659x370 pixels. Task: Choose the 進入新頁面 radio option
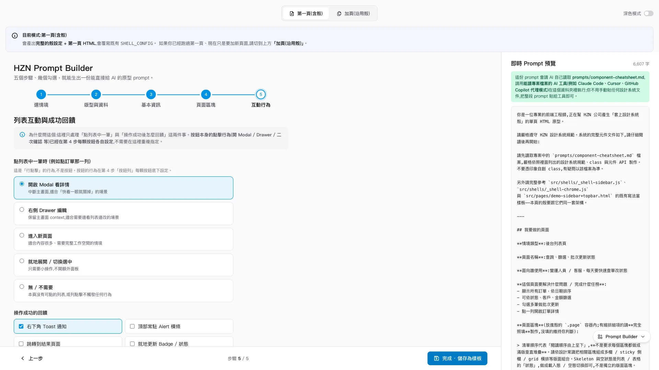click(x=124, y=239)
